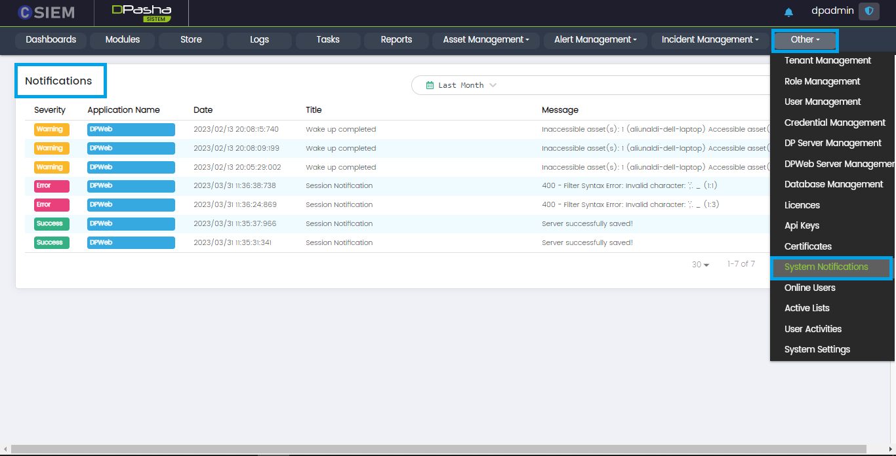This screenshot has height=456, width=896.
Task: Sort by the Severity column header
Action: (50, 110)
